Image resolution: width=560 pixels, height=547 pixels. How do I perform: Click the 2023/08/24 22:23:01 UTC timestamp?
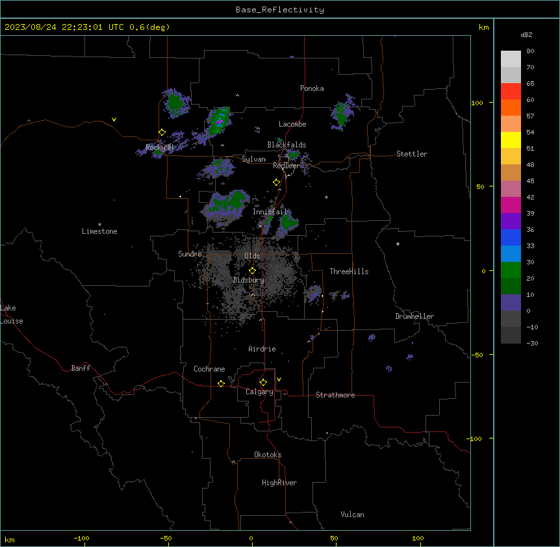[x=64, y=27]
